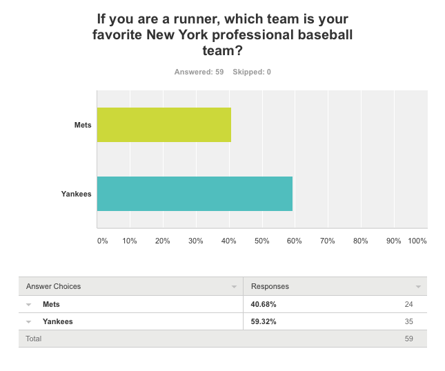Click the "Answered: 59" text
The height and width of the screenshot is (371, 445).
(199, 72)
